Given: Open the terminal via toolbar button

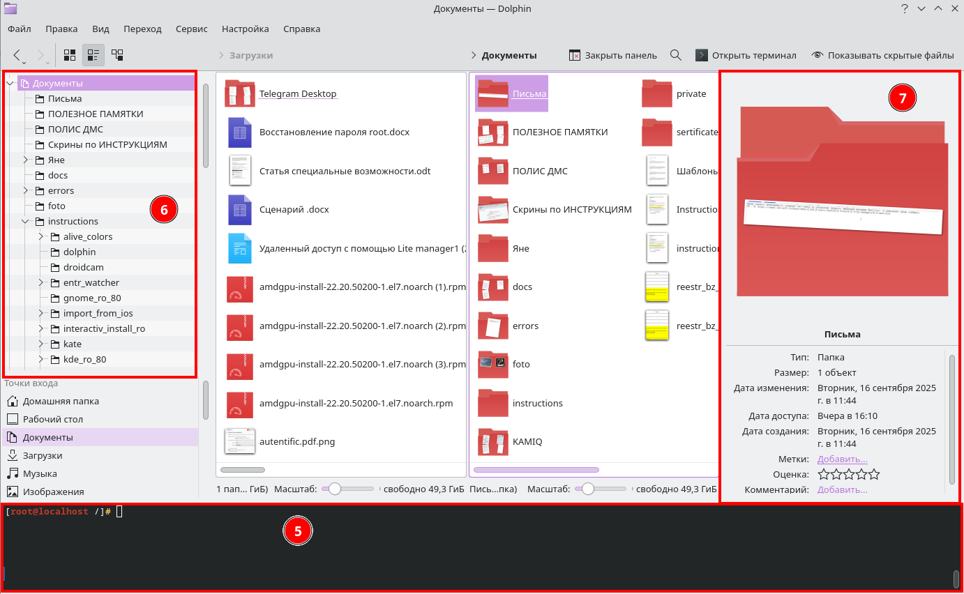Looking at the screenshot, I should tap(746, 55).
